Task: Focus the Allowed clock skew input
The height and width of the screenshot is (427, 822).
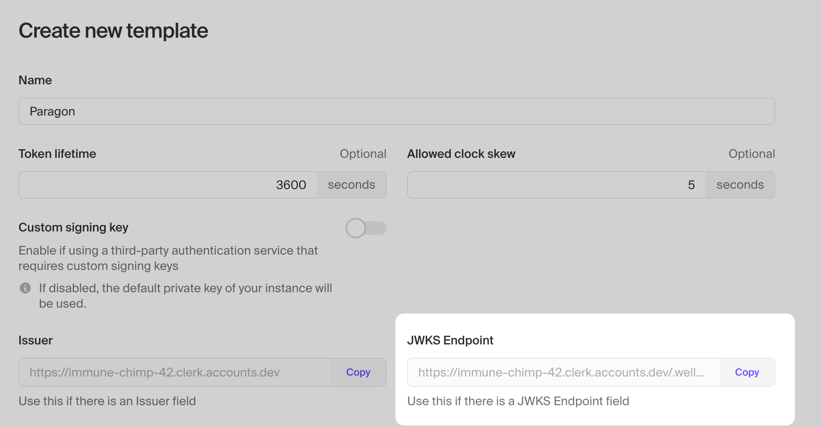Action: tap(556, 185)
